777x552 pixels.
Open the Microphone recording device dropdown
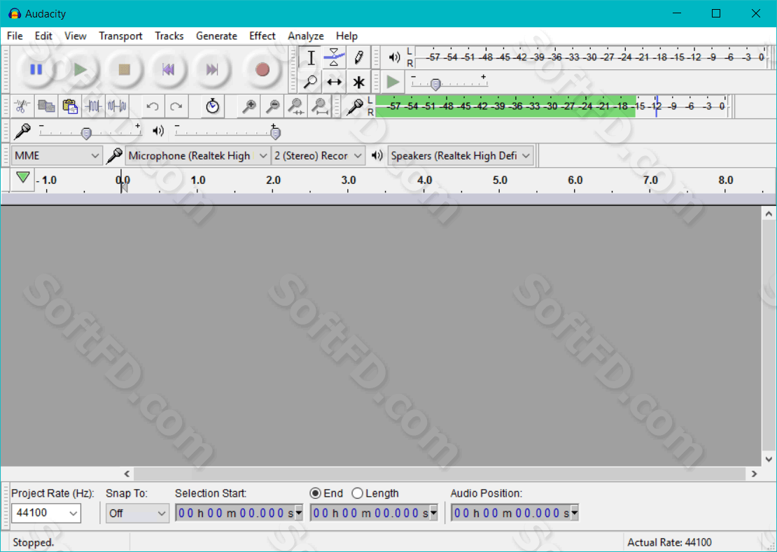tap(197, 156)
